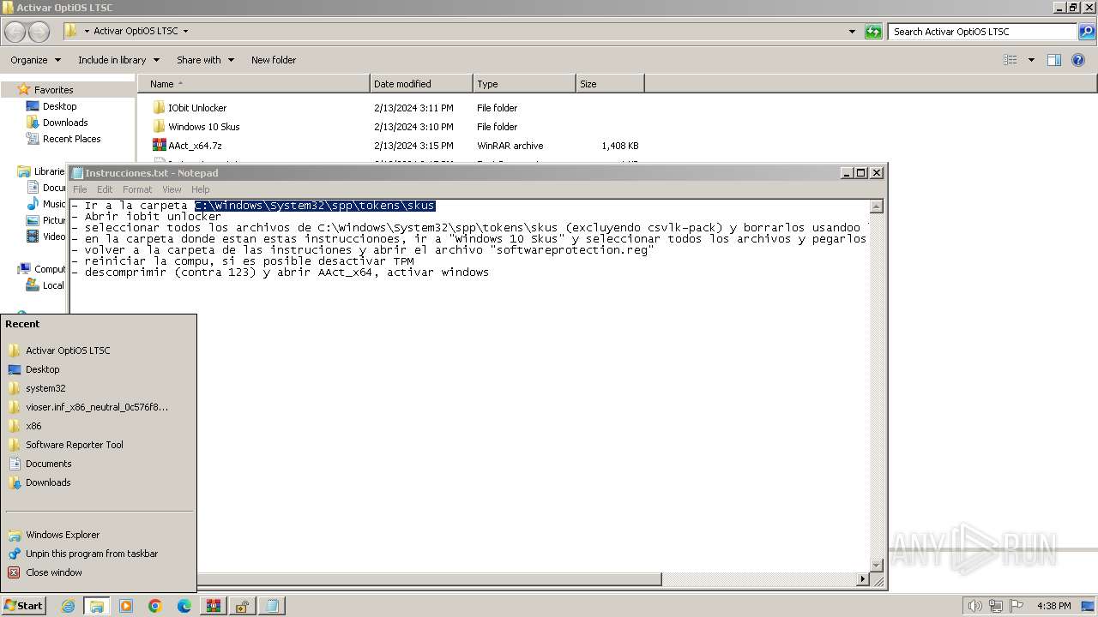
Task: Choose Unpin this program from taskbar
Action: click(x=99, y=554)
